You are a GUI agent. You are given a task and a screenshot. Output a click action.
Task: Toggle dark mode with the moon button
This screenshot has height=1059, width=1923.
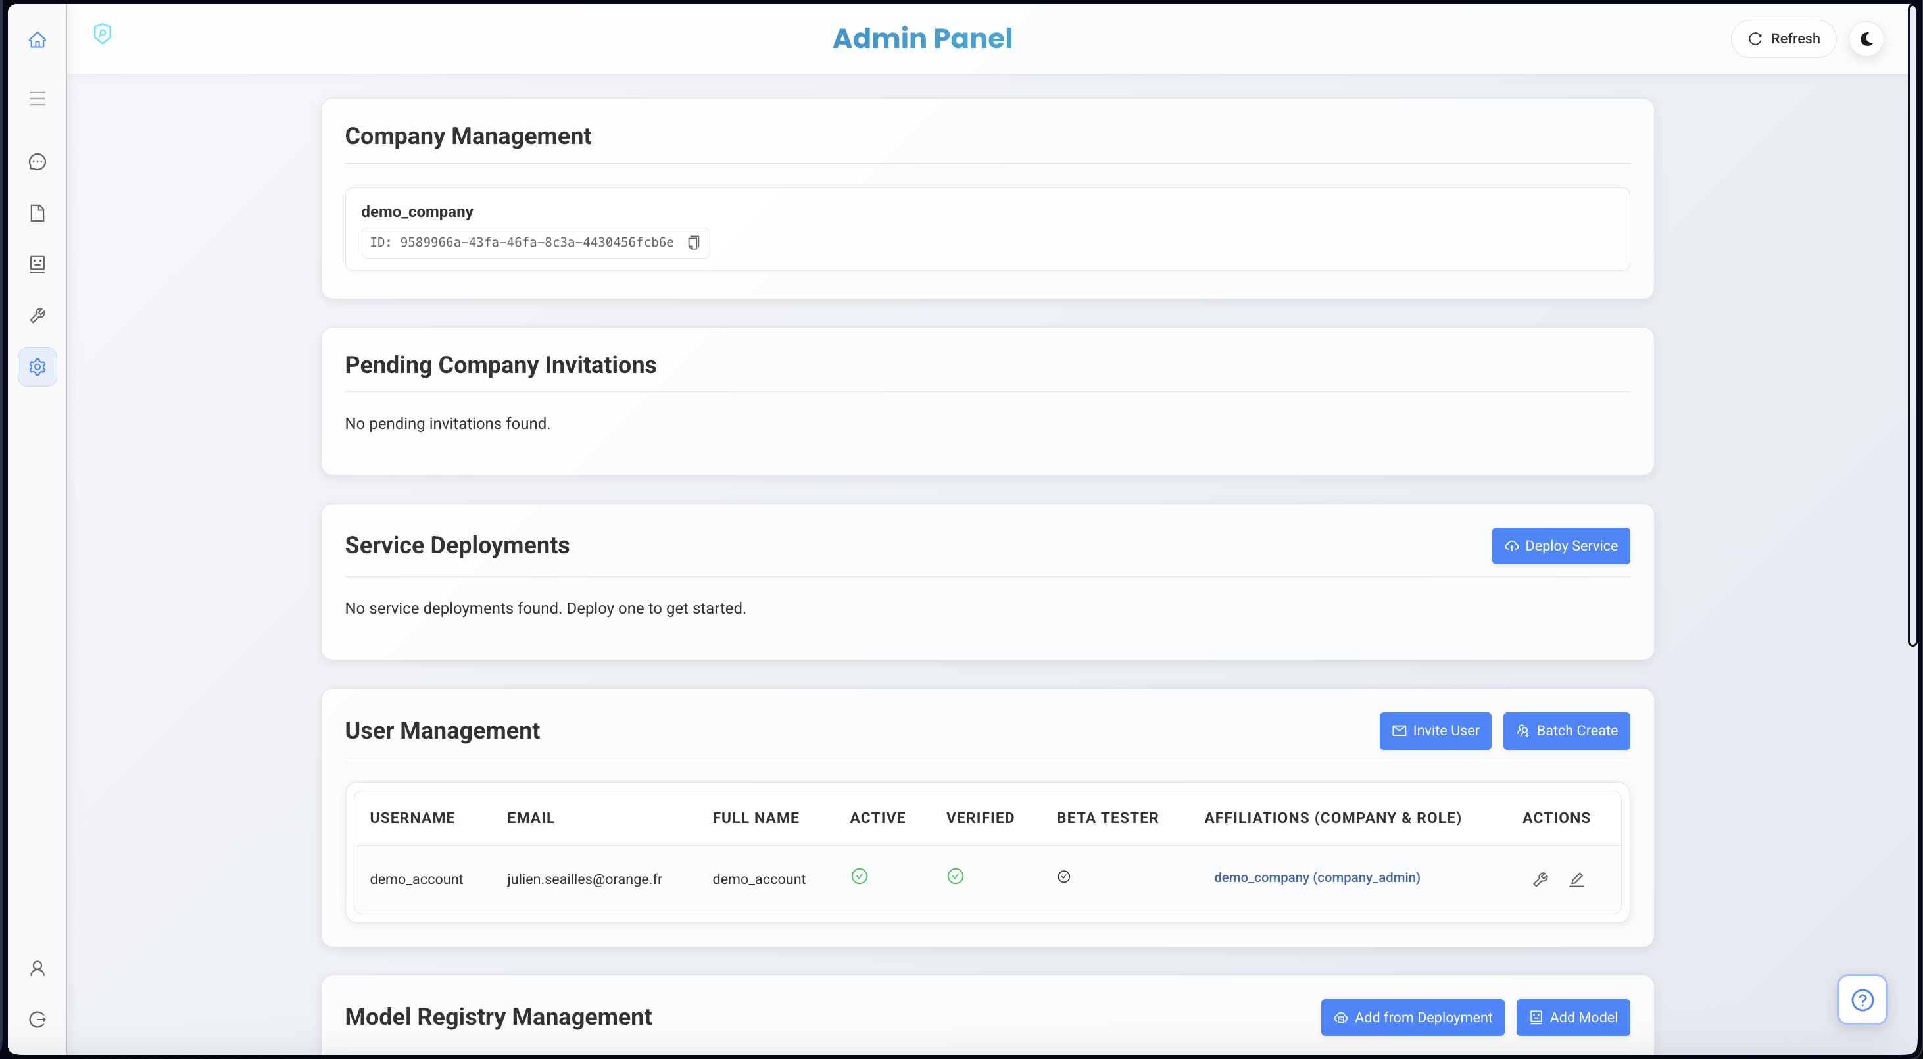click(1866, 39)
